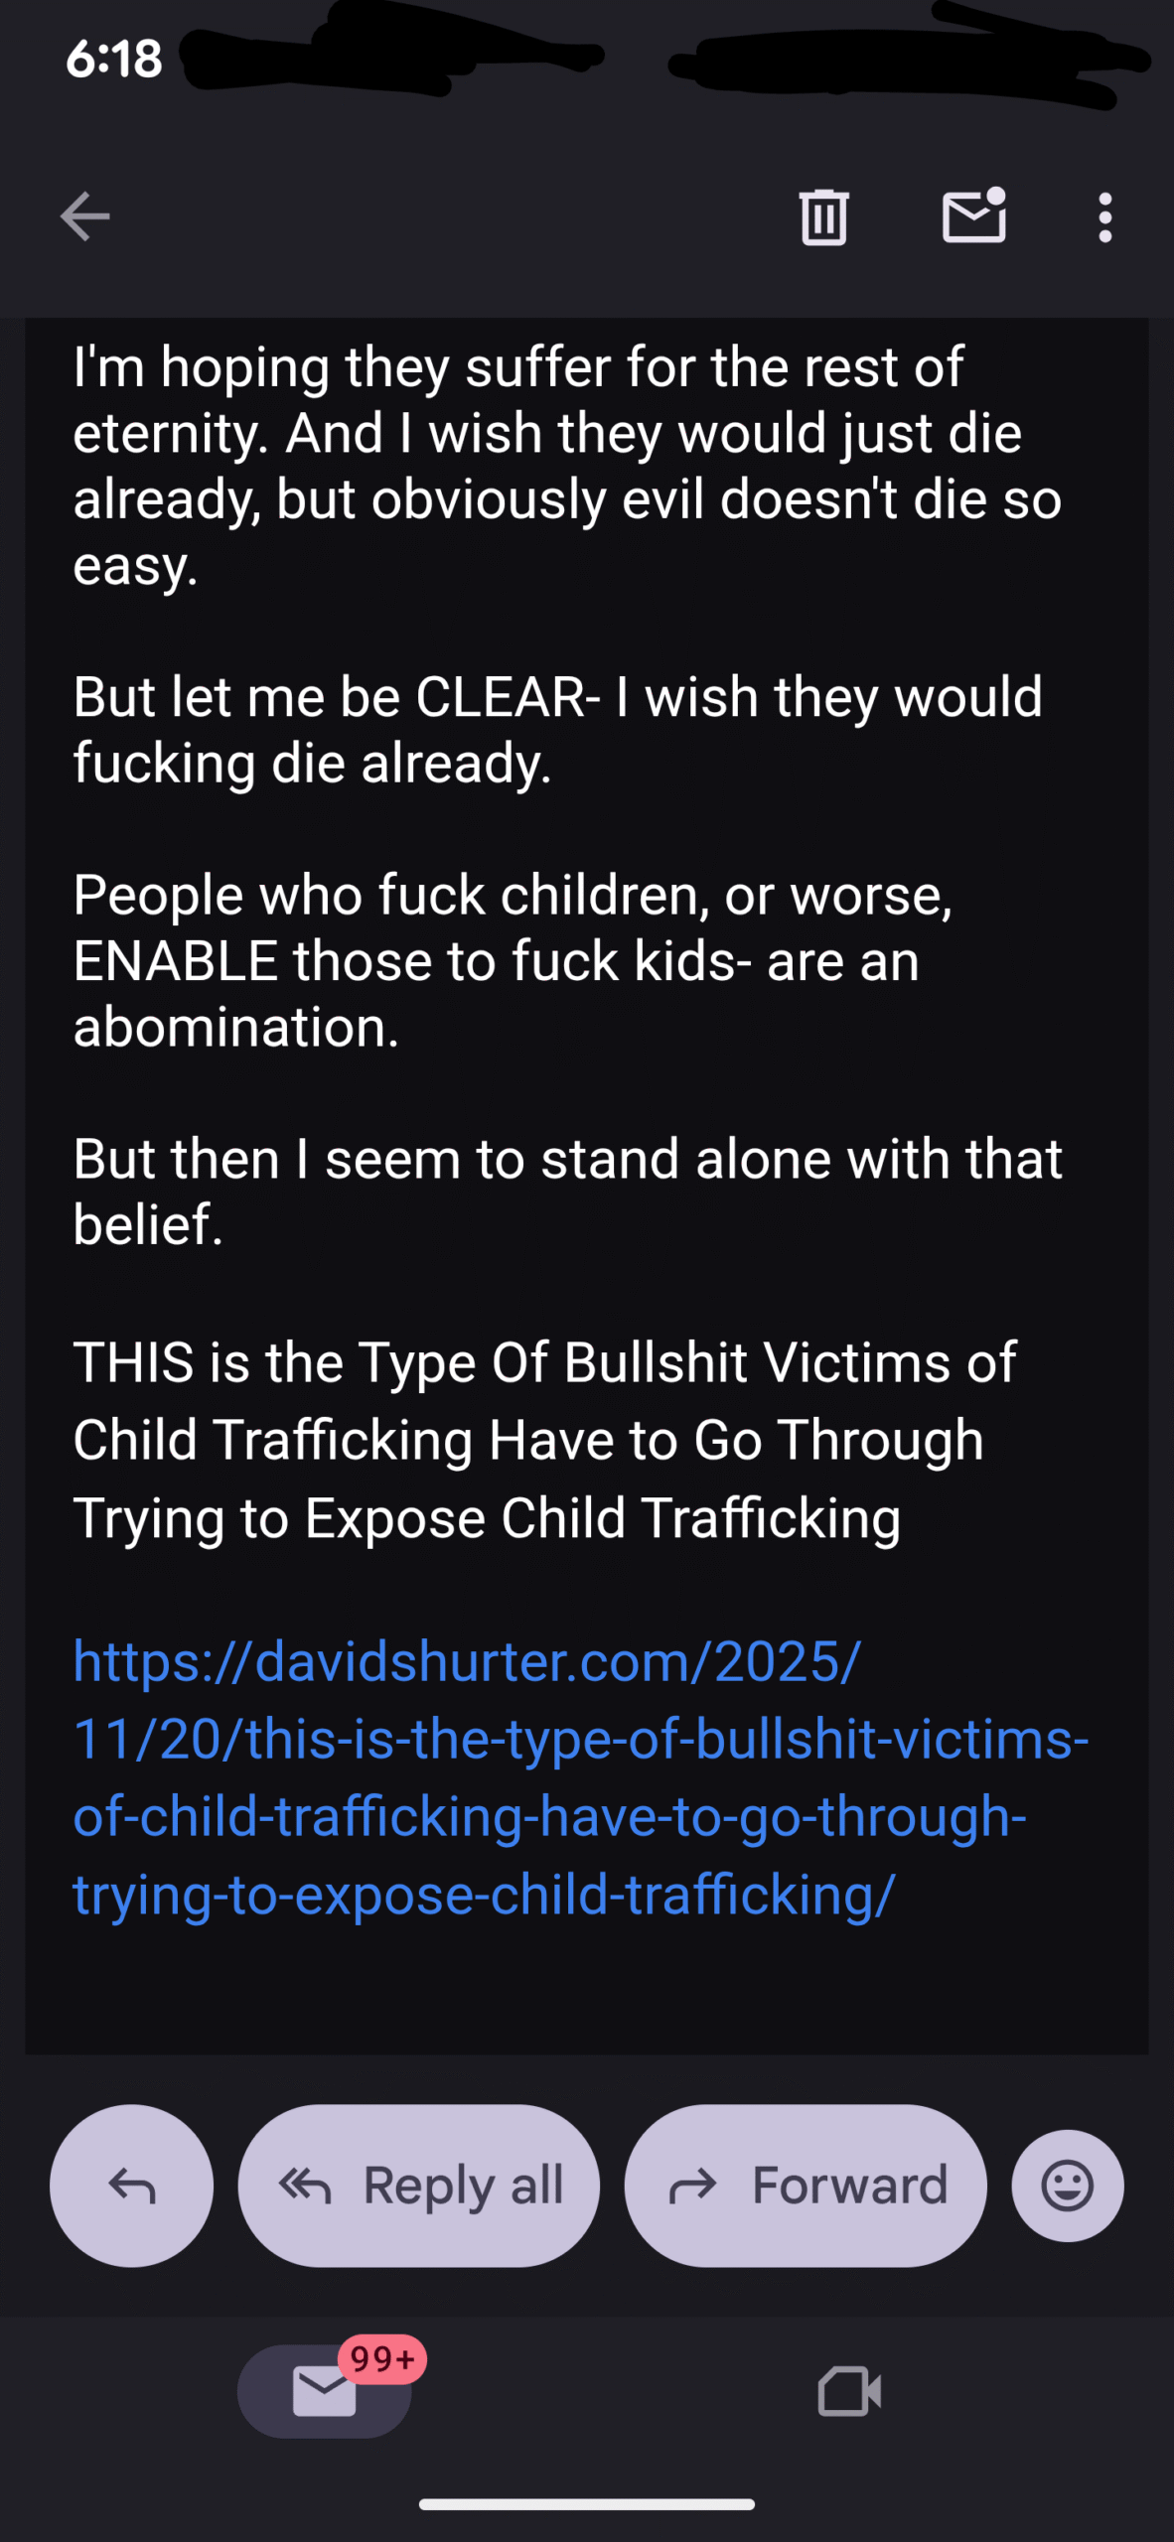Switch to the Mail tab at bottom
The image size is (1174, 2542).
(x=325, y=2391)
